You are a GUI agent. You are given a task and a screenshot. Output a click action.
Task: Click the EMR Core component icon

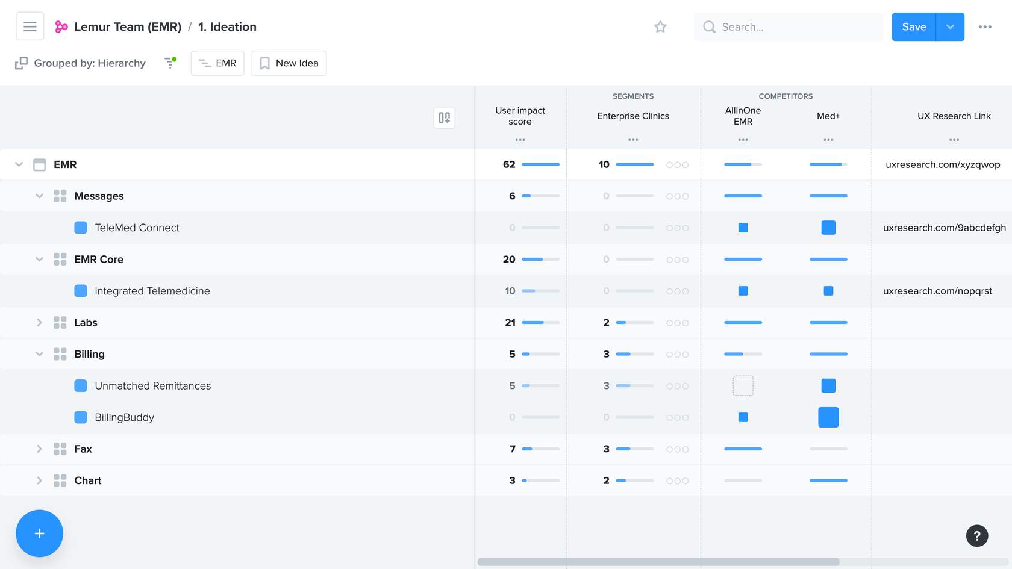pyautogui.click(x=60, y=260)
